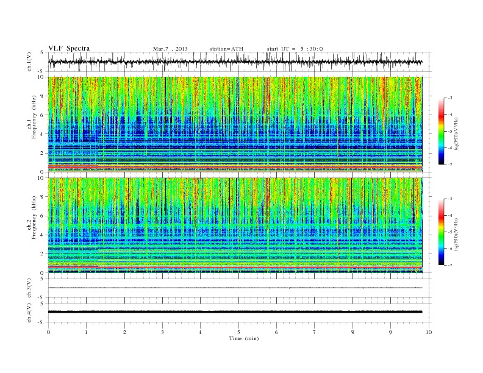Viewport: 483px width, 373px height.
Task: Click the '-7' label on ch.2 color bar
Action: pos(449,265)
